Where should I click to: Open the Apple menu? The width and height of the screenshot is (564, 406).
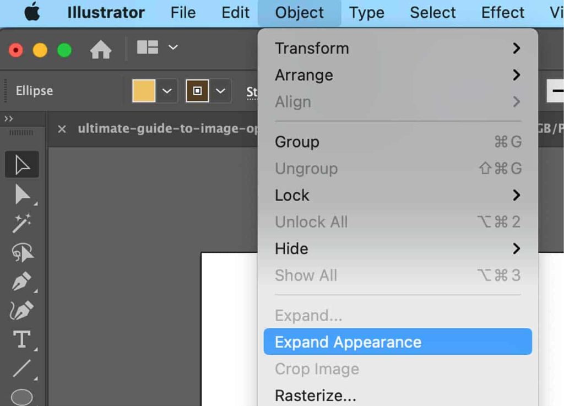coord(32,12)
